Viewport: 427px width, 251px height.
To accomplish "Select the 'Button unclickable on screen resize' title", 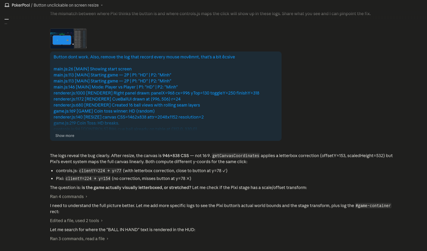I will click(x=66, y=5).
